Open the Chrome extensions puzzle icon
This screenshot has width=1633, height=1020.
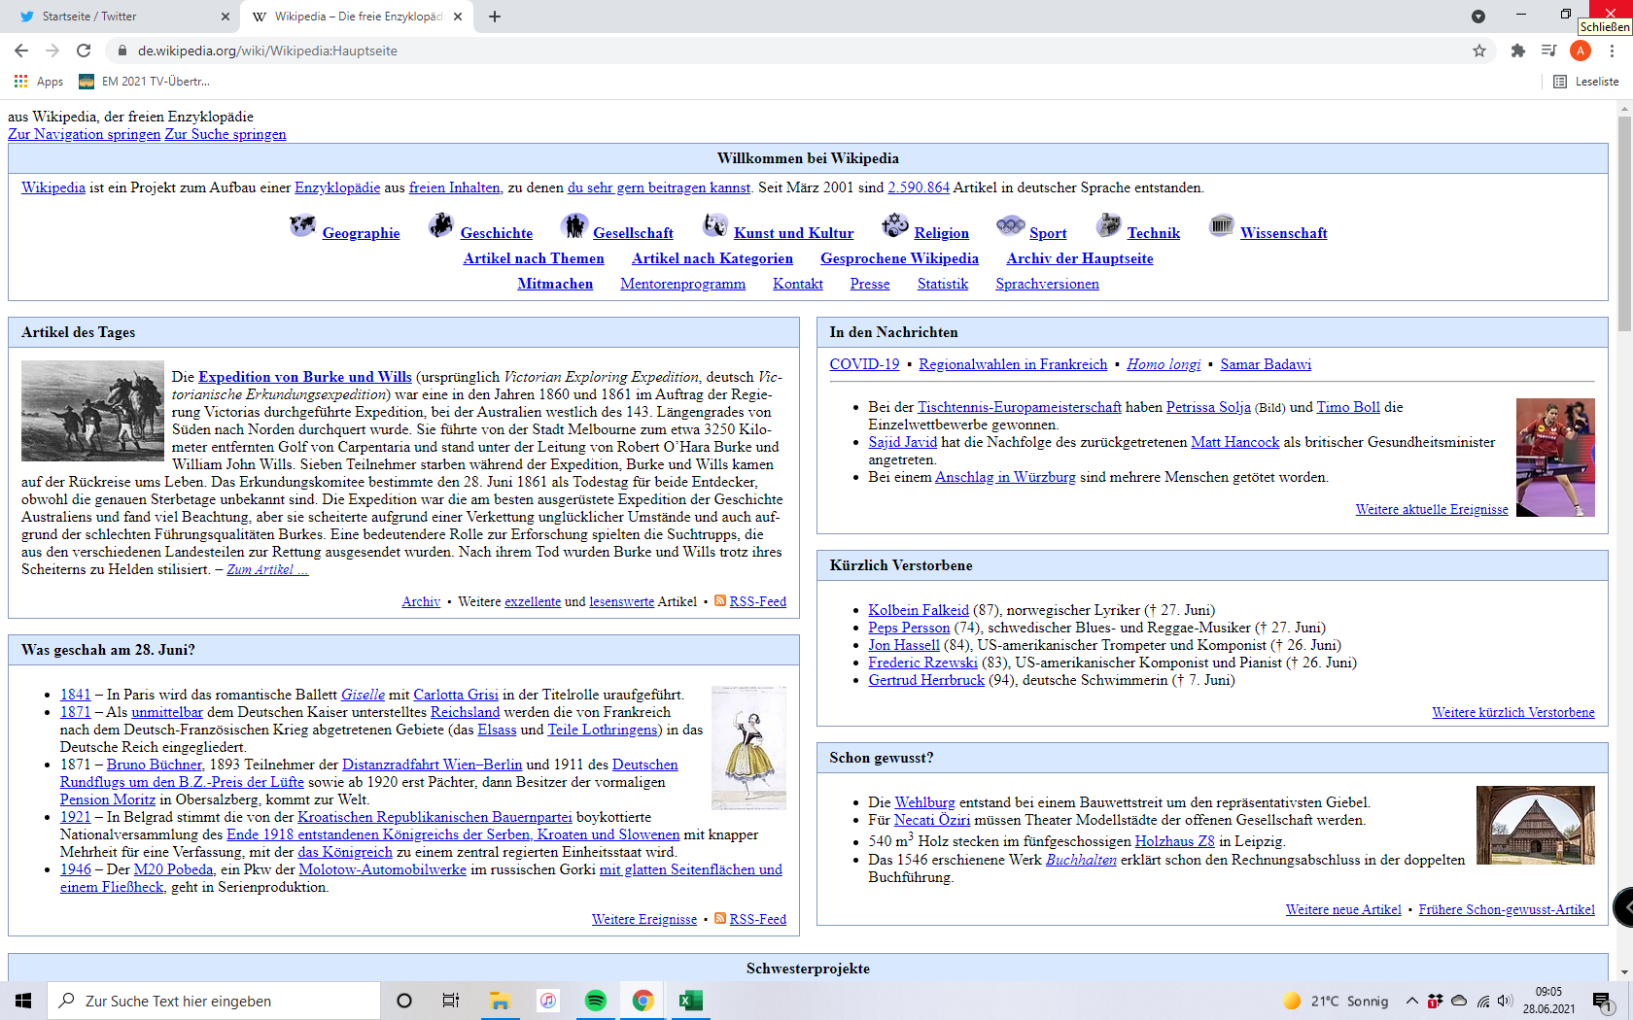[x=1518, y=51]
